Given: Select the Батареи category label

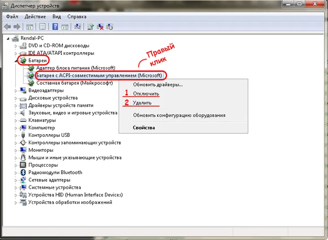Looking at the screenshot, I should click(x=37, y=61).
